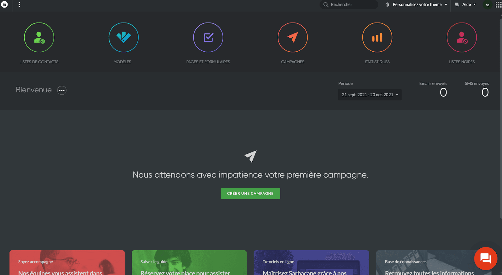Open the Campagnes paper plane icon
Screen dimensions: 502x275
(x=293, y=38)
